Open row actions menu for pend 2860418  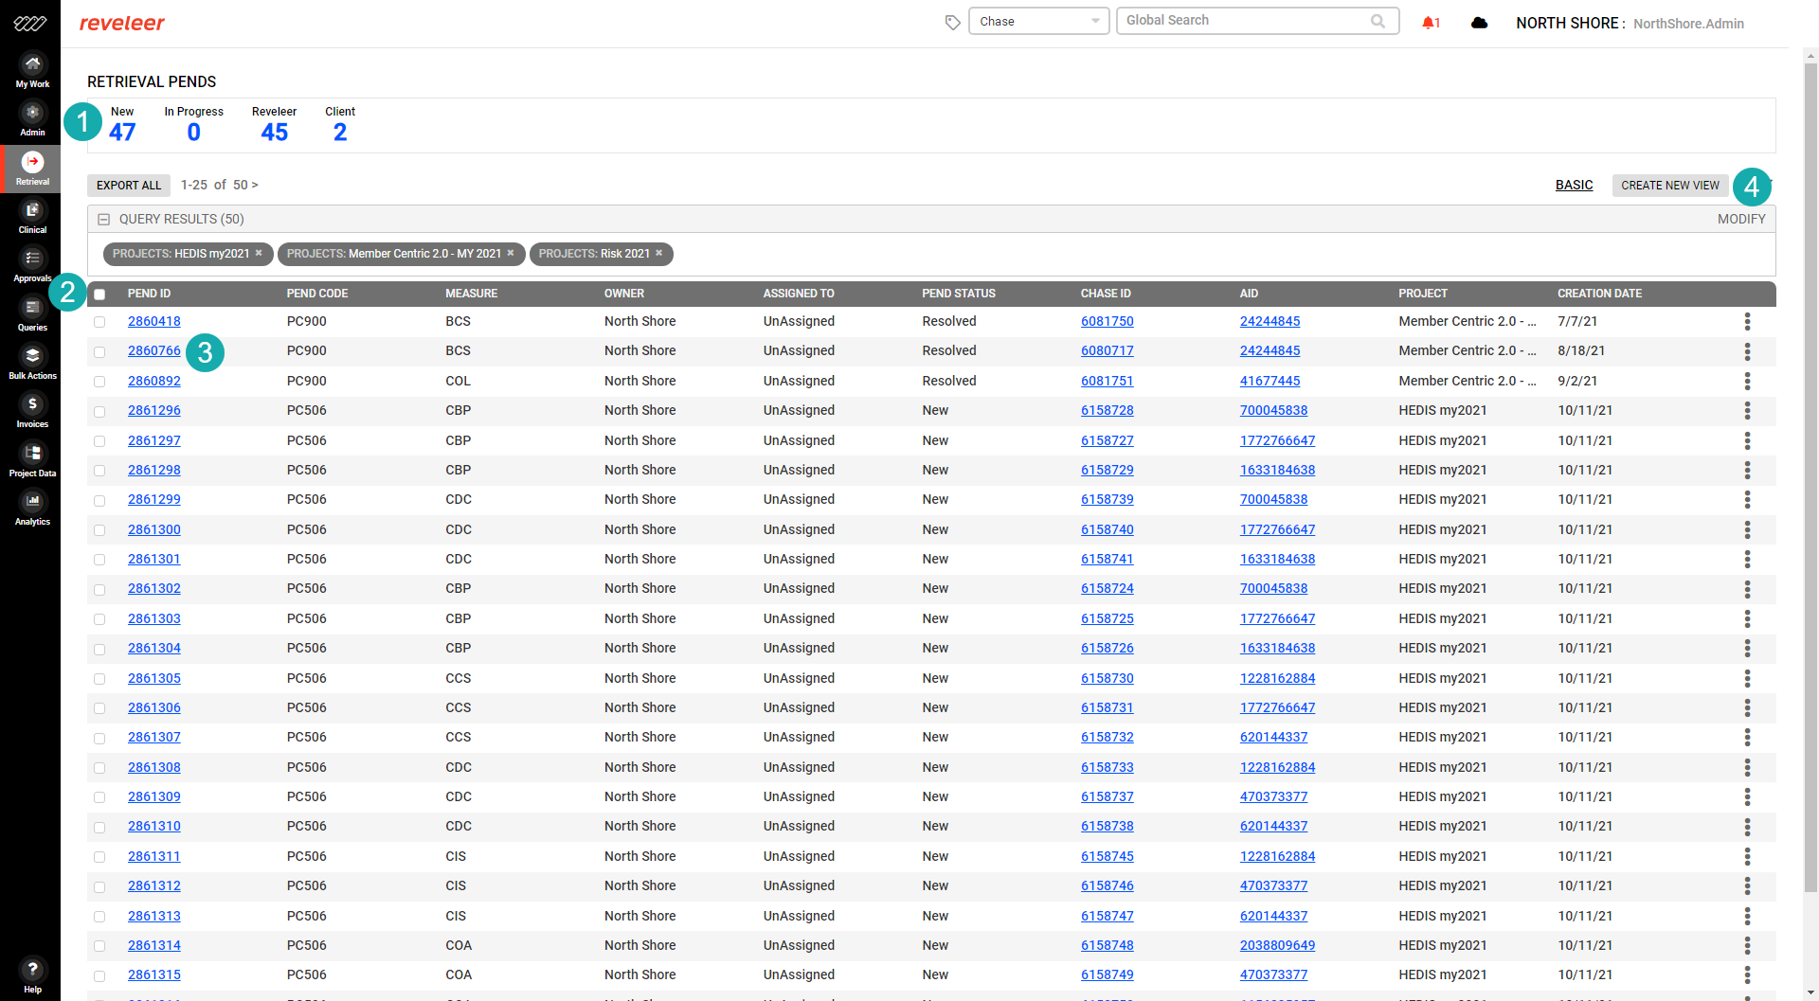tap(1747, 322)
